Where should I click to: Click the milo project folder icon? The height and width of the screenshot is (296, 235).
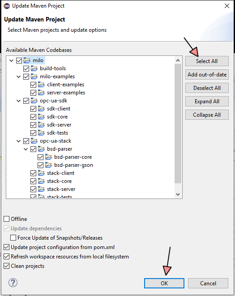[27, 60]
